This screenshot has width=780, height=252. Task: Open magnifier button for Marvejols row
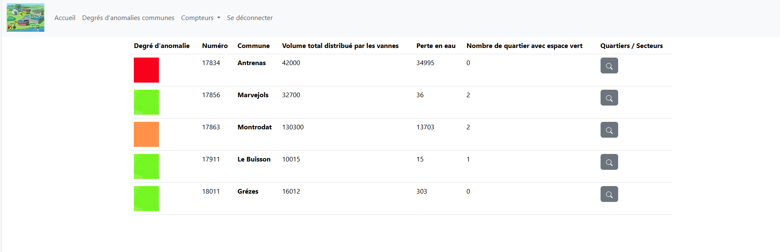(609, 98)
